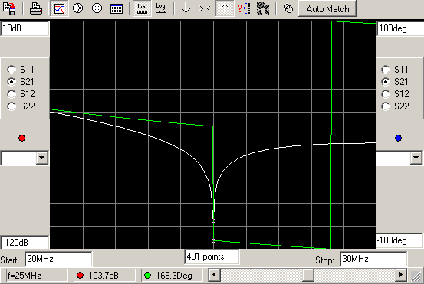Select Log frequency scale icon
This screenshot has height=284, width=424.
[x=161, y=8]
